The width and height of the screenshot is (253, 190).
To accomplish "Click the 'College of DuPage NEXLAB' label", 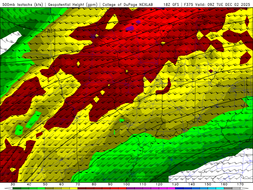I will pyautogui.click(x=128, y=5).
